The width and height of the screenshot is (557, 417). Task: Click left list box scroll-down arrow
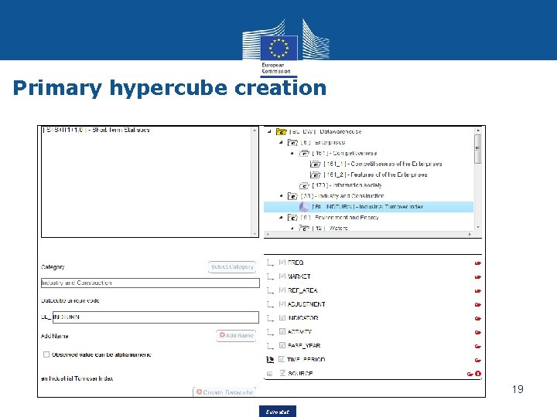click(255, 234)
